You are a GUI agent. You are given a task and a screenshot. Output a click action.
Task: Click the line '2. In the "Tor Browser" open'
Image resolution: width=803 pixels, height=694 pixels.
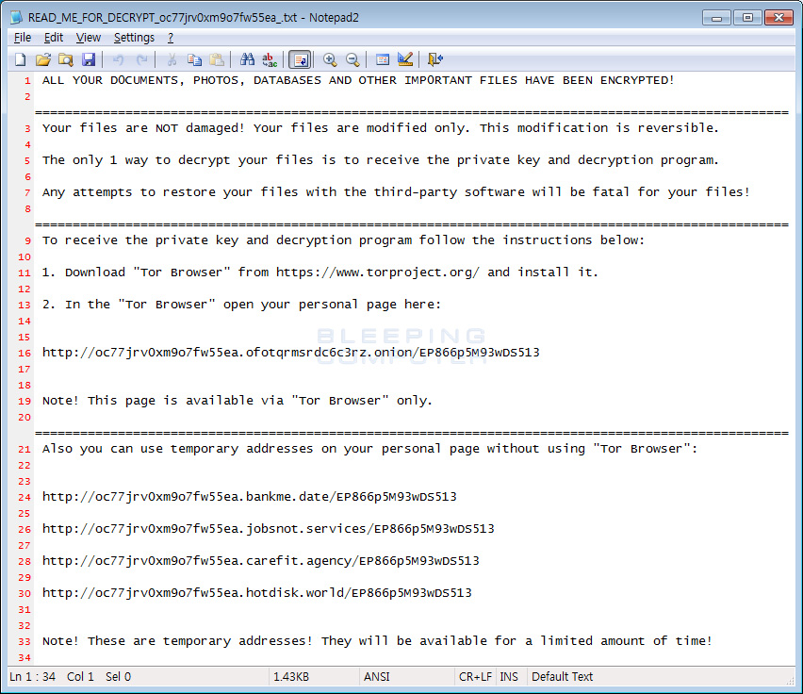pyautogui.click(x=241, y=305)
